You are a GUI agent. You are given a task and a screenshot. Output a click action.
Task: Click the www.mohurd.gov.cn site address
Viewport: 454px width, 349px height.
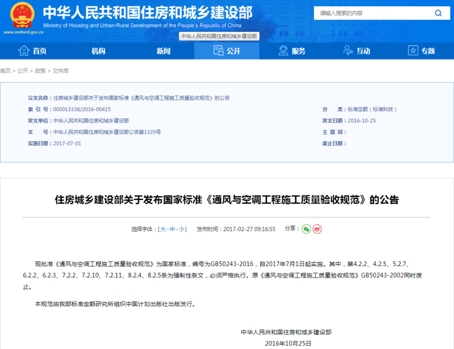point(23,32)
